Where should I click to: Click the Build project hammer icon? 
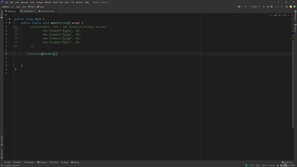click(245, 6)
